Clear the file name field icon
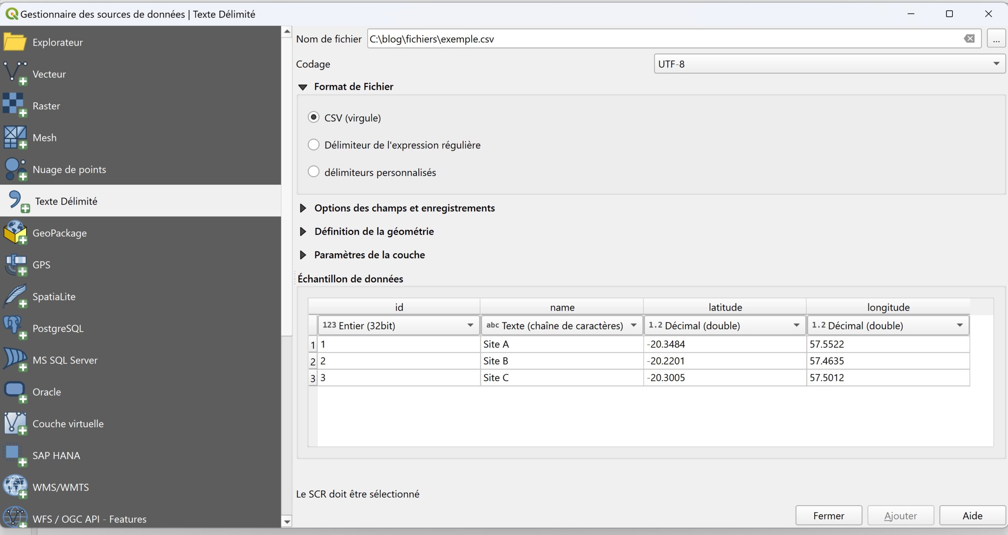 (x=969, y=39)
